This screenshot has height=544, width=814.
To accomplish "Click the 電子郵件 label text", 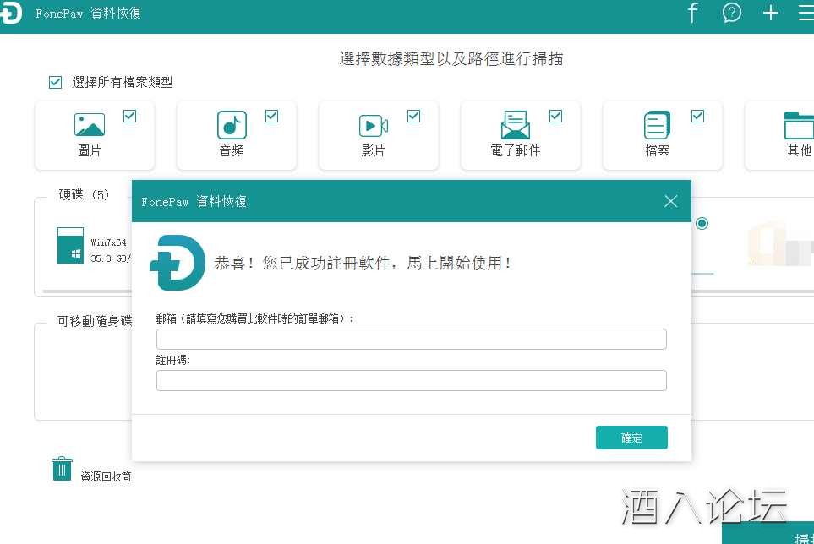I will tap(516, 150).
